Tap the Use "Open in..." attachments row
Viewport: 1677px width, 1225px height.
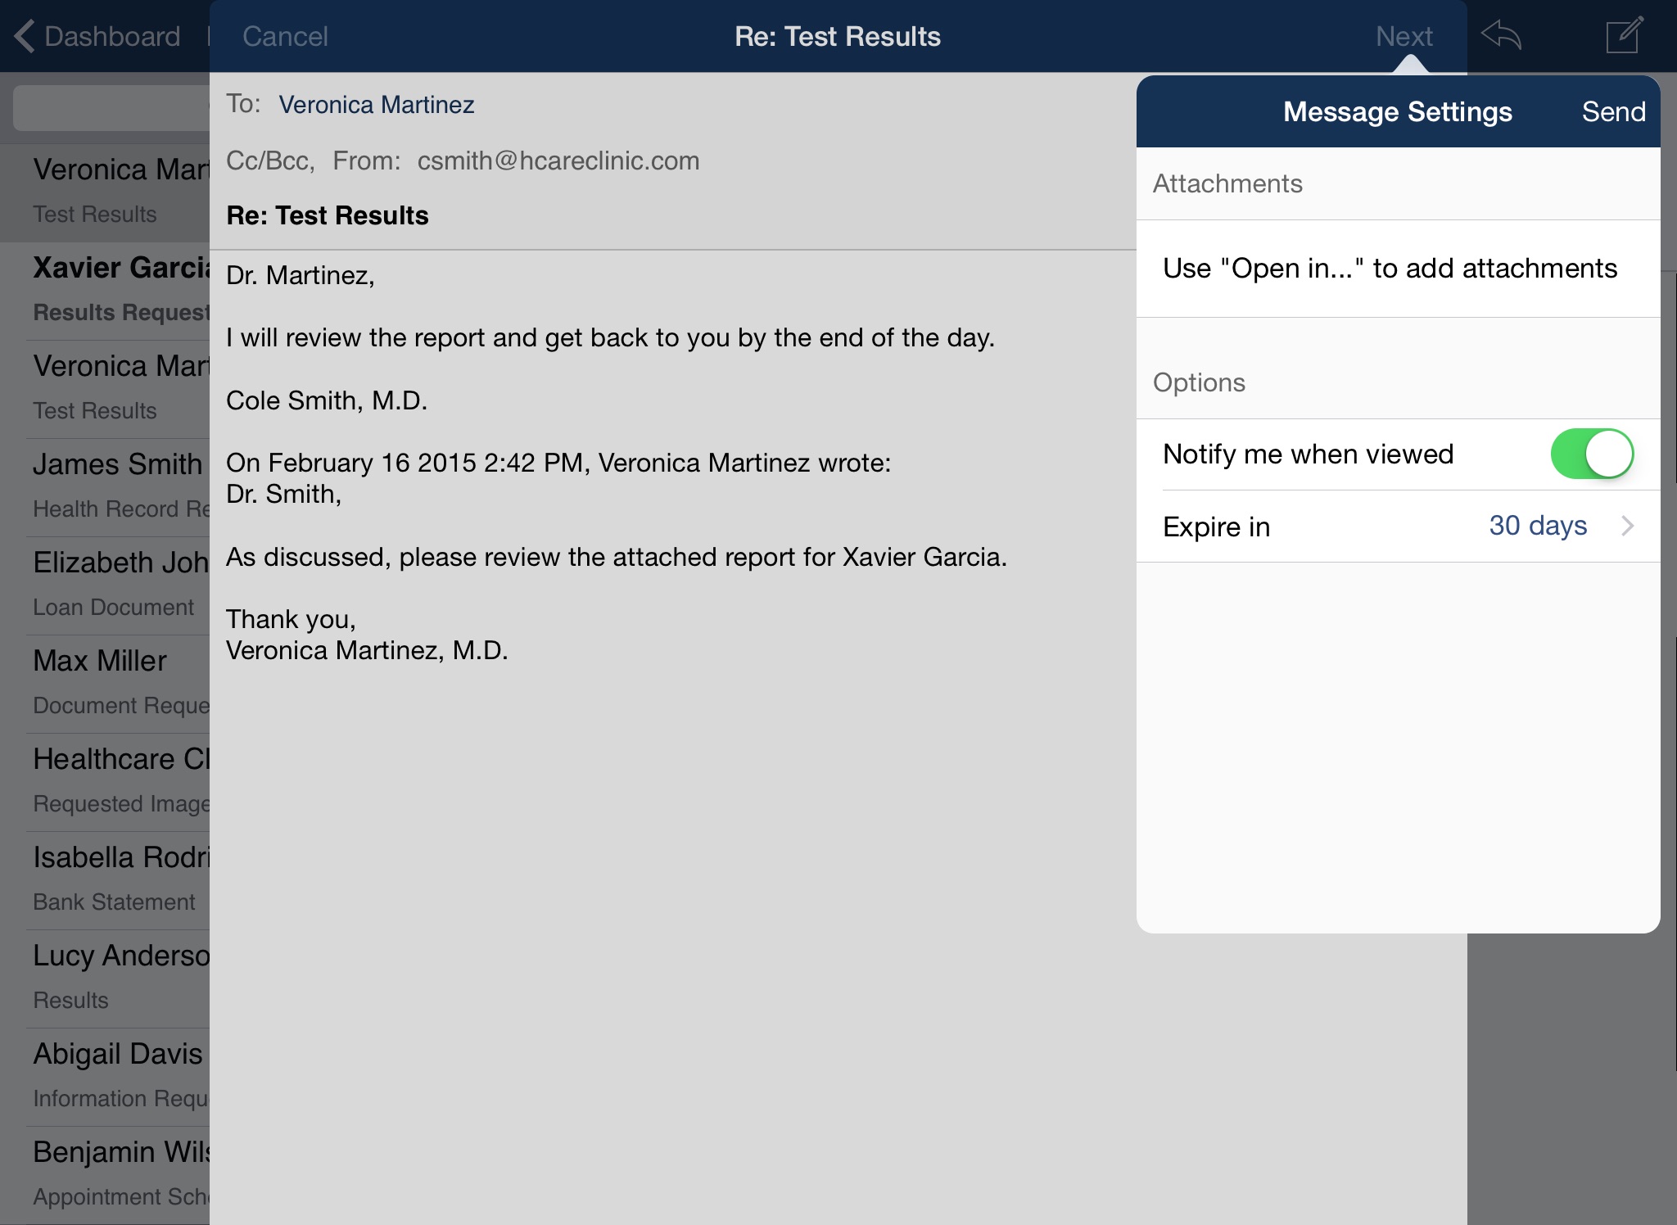coord(1390,269)
